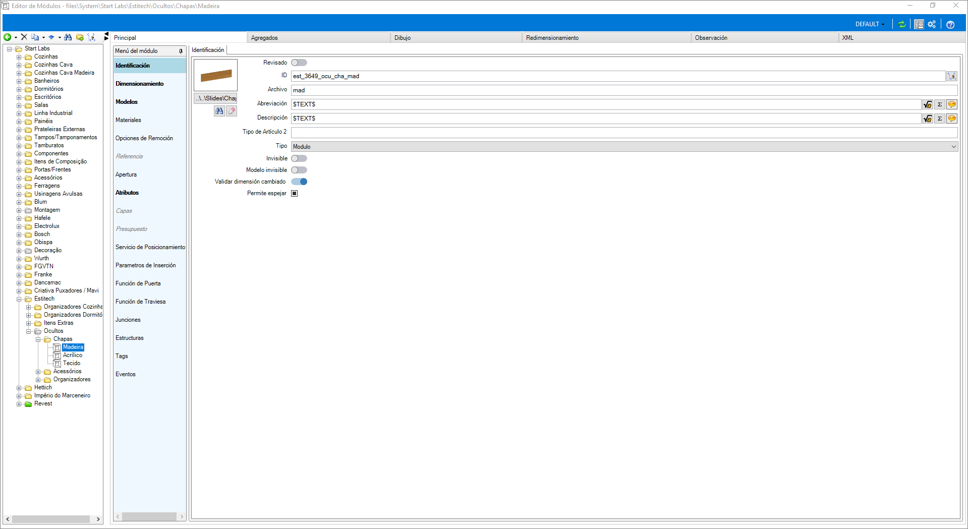Open formula editor for Descripción
The height and width of the screenshot is (529, 968).
pos(928,119)
